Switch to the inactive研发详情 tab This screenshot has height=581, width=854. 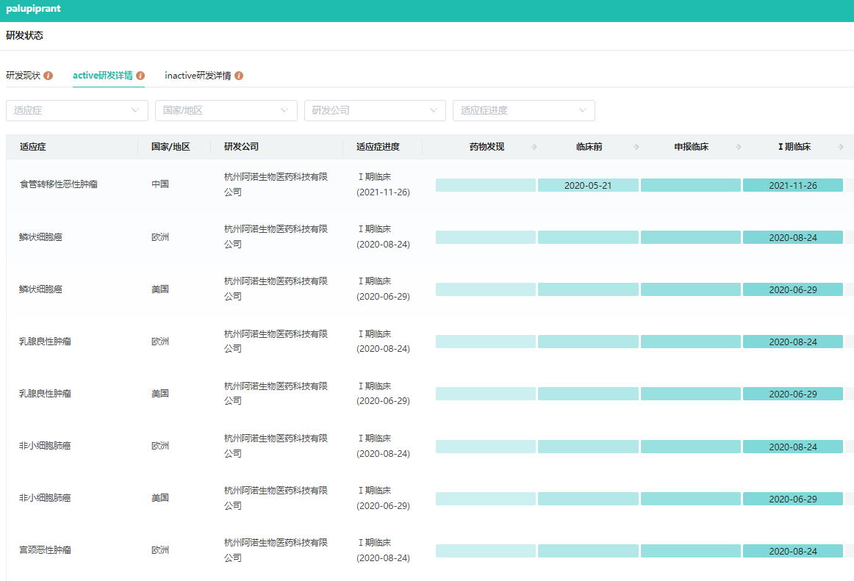click(x=198, y=76)
